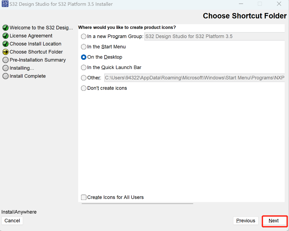Choose the 'In the Start Menu' radio option
The image size is (289, 231).
(84, 47)
